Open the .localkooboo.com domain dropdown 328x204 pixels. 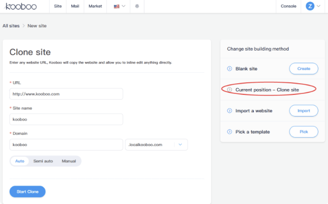tap(156, 144)
